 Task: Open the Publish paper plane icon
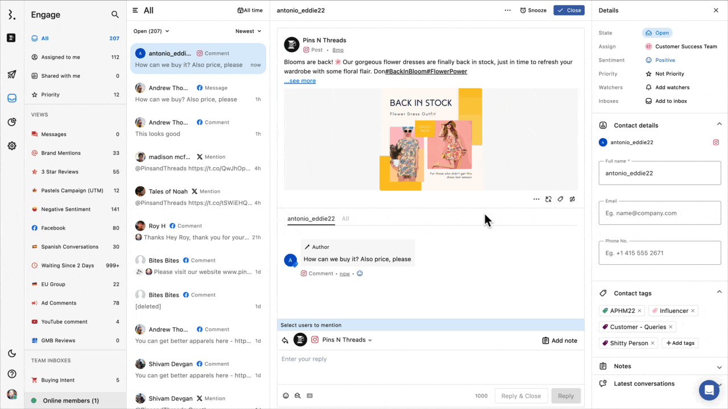pos(11,74)
